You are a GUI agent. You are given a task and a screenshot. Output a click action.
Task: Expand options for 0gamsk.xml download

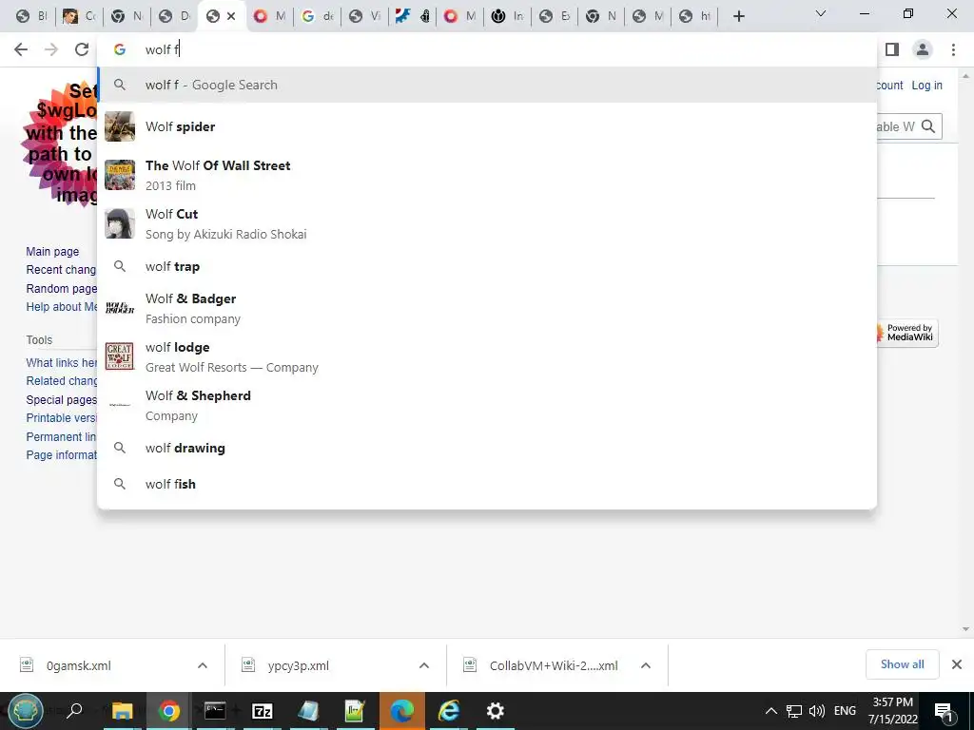203,665
